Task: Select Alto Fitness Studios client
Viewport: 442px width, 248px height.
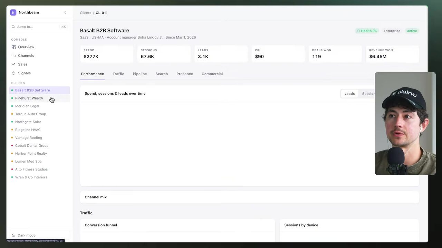Action: pyautogui.click(x=39, y=169)
